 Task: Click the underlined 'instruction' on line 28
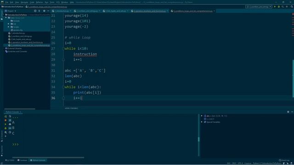click(85, 54)
